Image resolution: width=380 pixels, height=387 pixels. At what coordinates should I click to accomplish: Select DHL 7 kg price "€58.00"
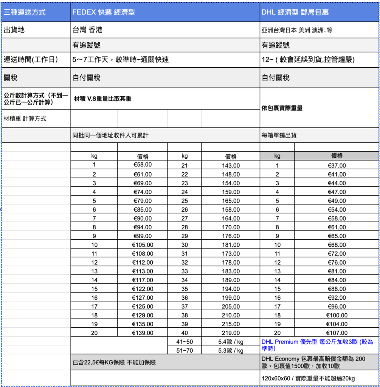(337, 218)
